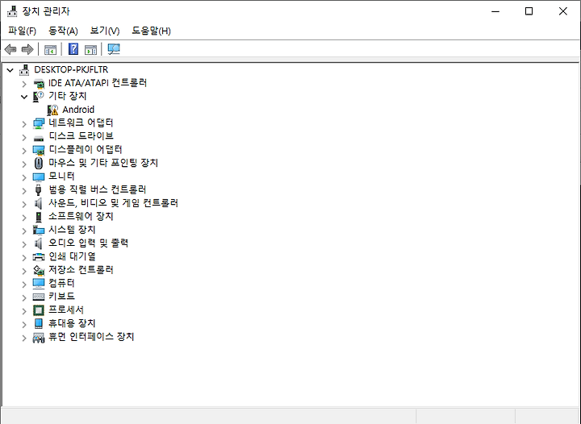Expand the 키보드 node
The image size is (581, 424).
[24, 297]
